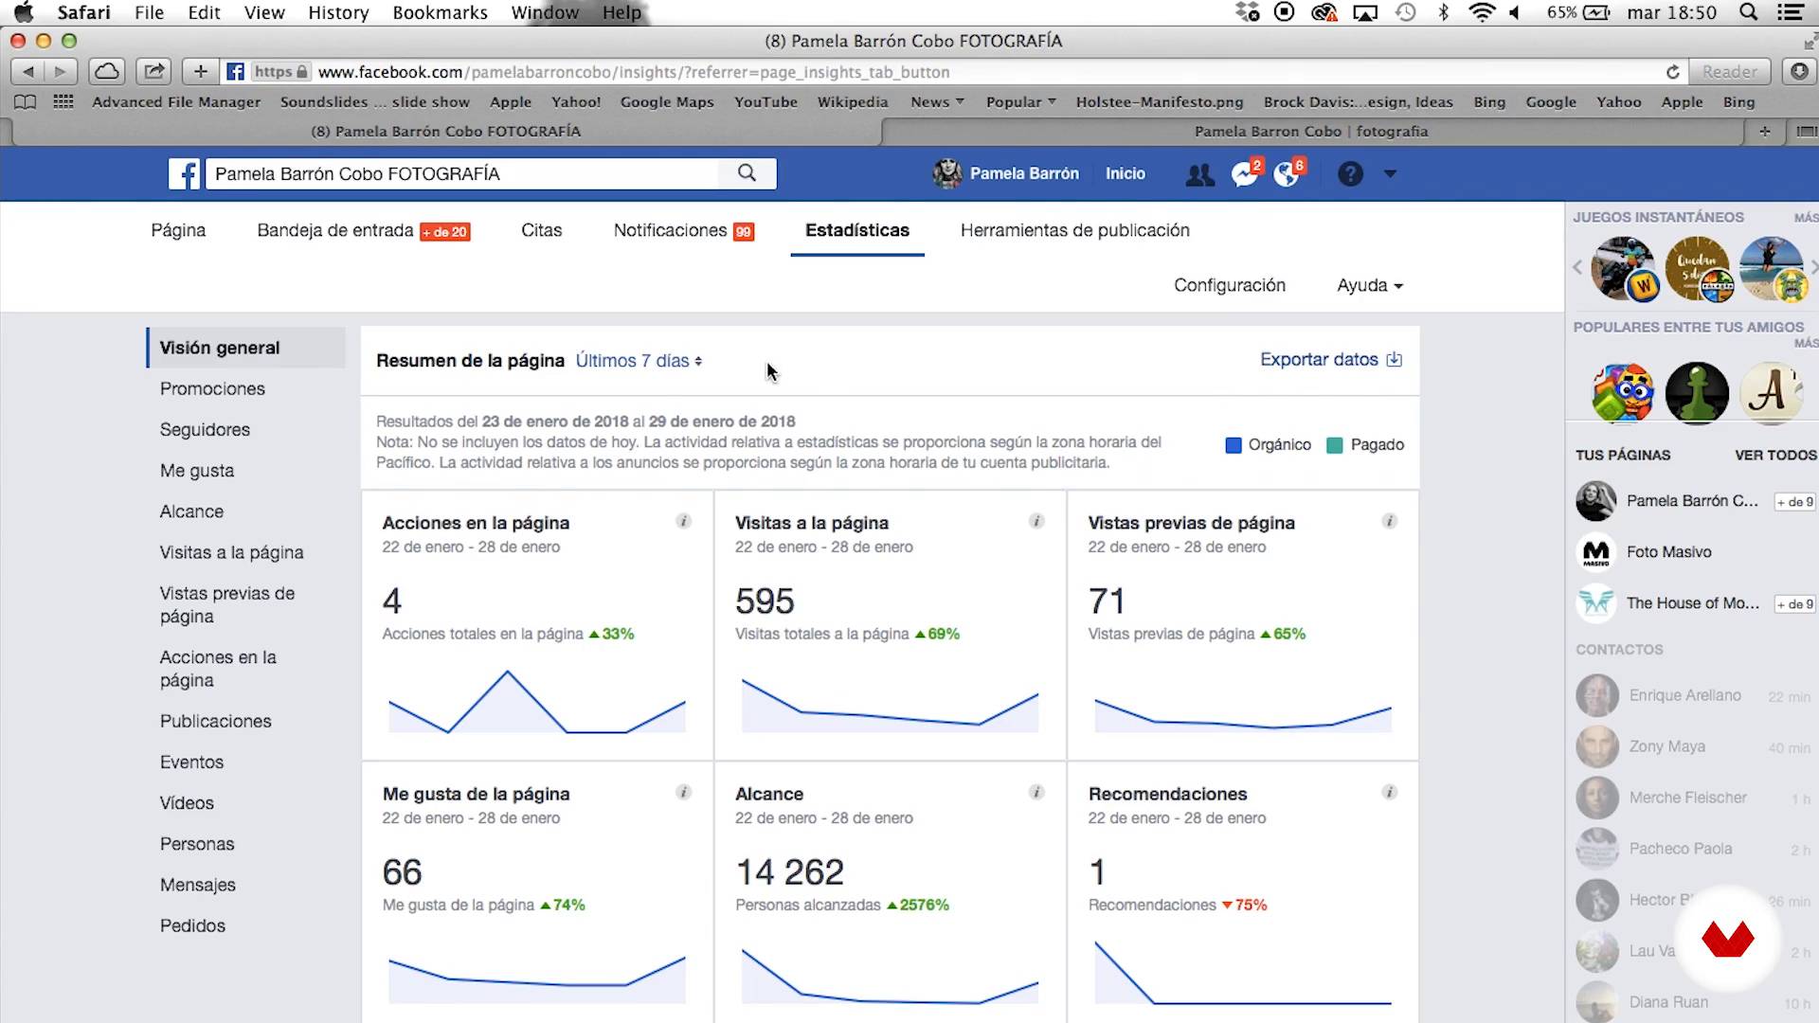Click info icon on Recomendaciones card

click(x=1389, y=792)
